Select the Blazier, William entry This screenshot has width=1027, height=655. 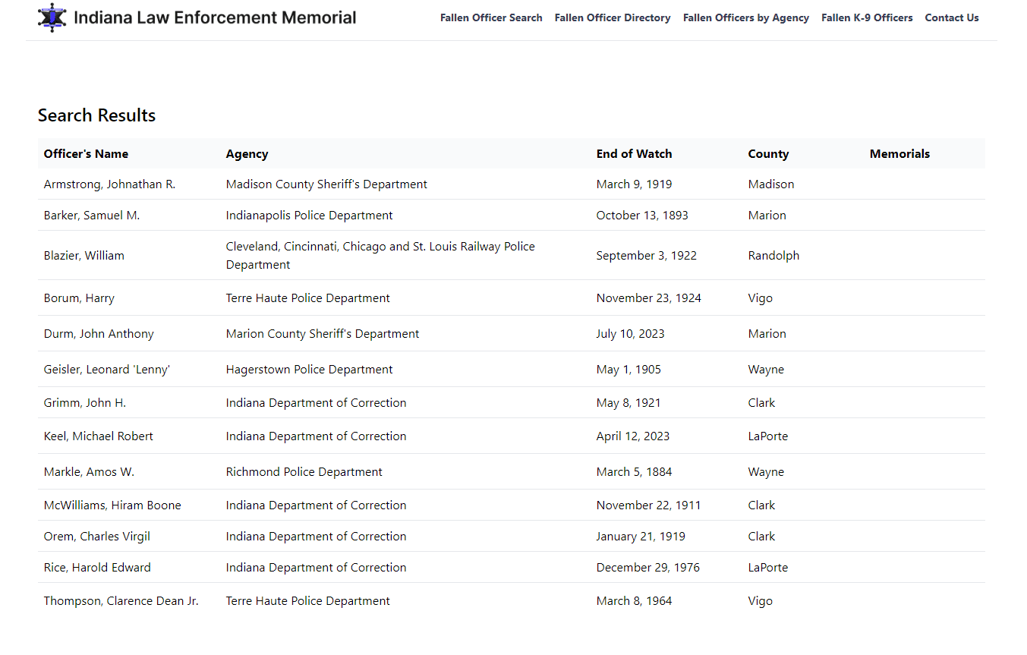tap(84, 256)
